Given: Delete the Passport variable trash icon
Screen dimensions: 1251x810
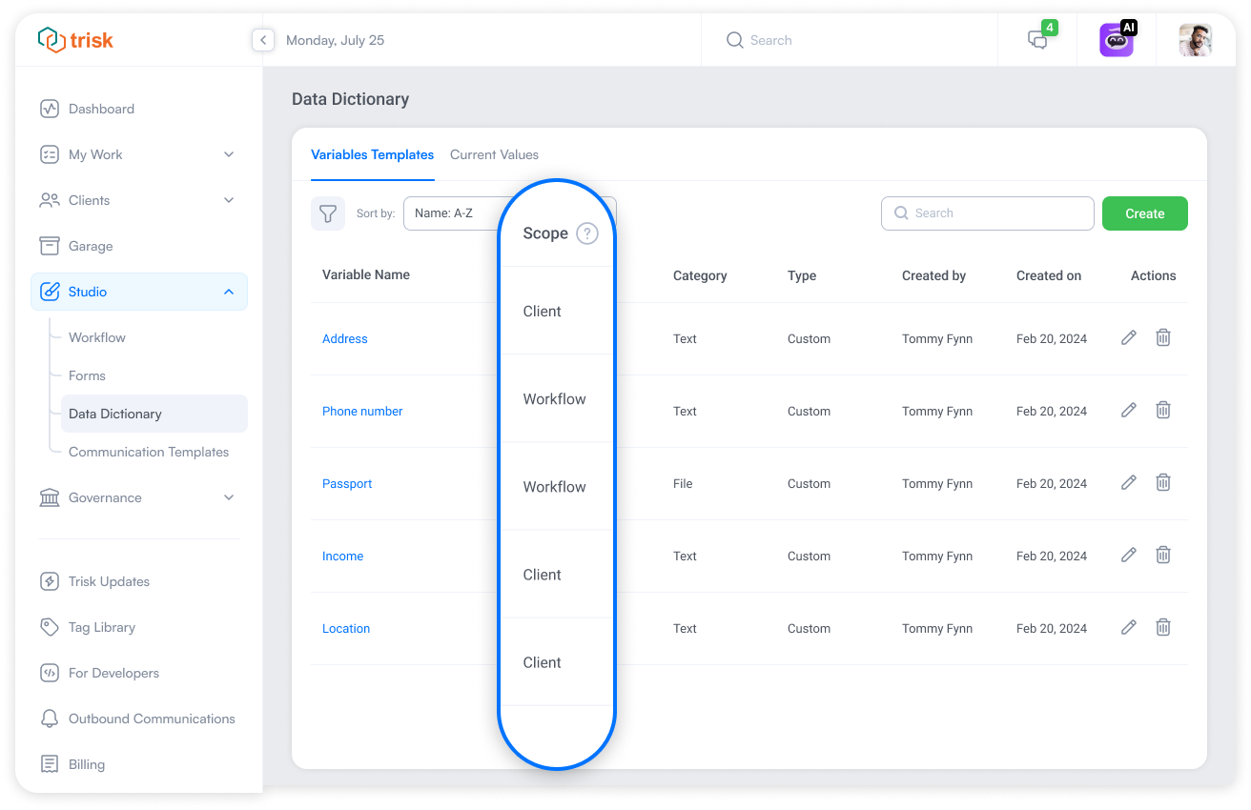Looking at the screenshot, I should (1163, 482).
